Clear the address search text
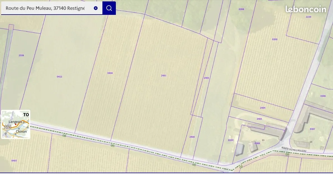The width and height of the screenshot is (333, 174). coord(96,8)
